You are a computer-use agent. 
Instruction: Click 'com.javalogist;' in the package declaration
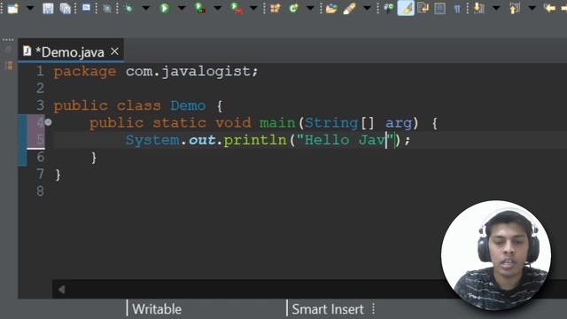(x=192, y=72)
